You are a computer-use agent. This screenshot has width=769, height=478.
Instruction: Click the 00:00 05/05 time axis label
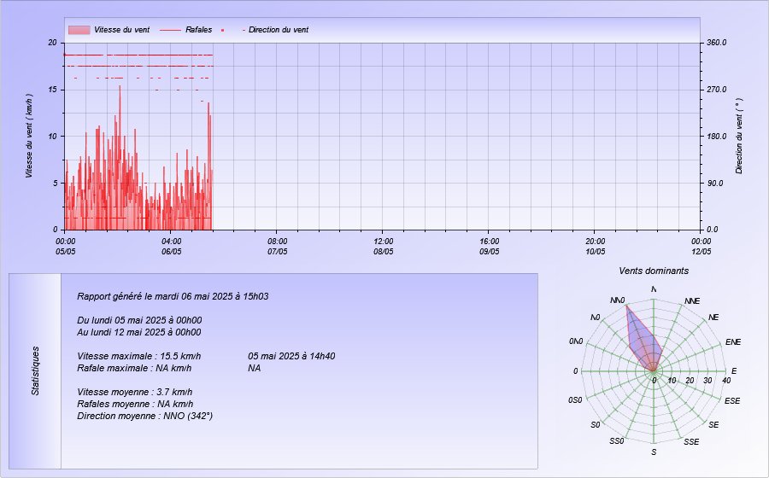pyautogui.click(x=65, y=247)
